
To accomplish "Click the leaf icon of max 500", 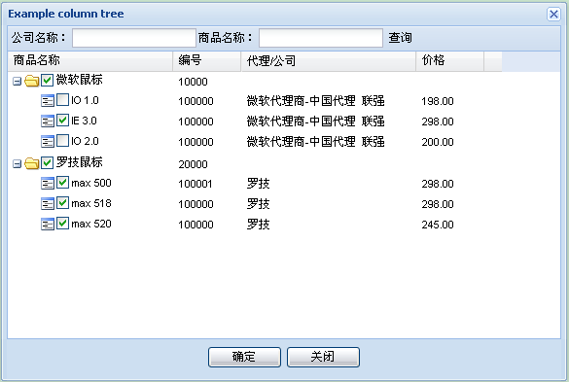I will tap(48, 184).
